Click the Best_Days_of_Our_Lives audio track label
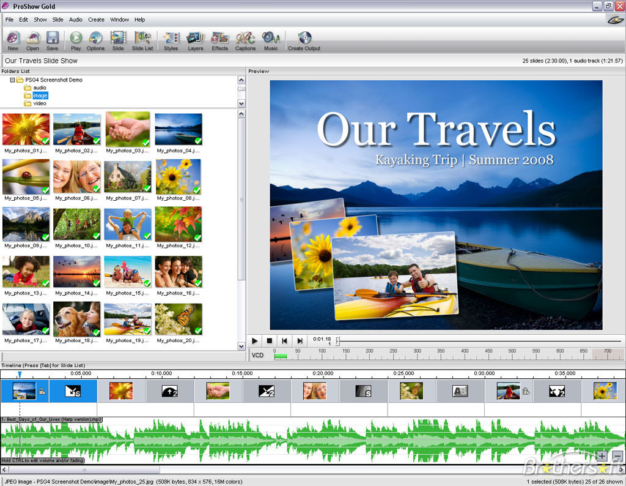Image resolution: width=626 pixels, height=486 pixels. (x=51, y=419)
